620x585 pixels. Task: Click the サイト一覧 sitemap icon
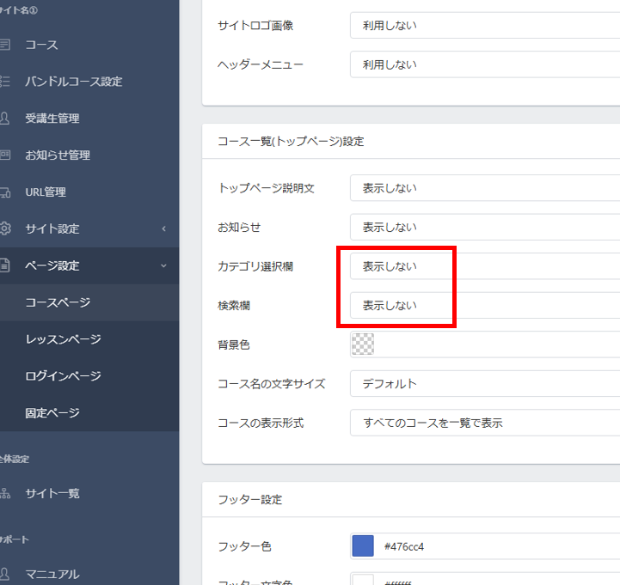(x=5, y=494)
